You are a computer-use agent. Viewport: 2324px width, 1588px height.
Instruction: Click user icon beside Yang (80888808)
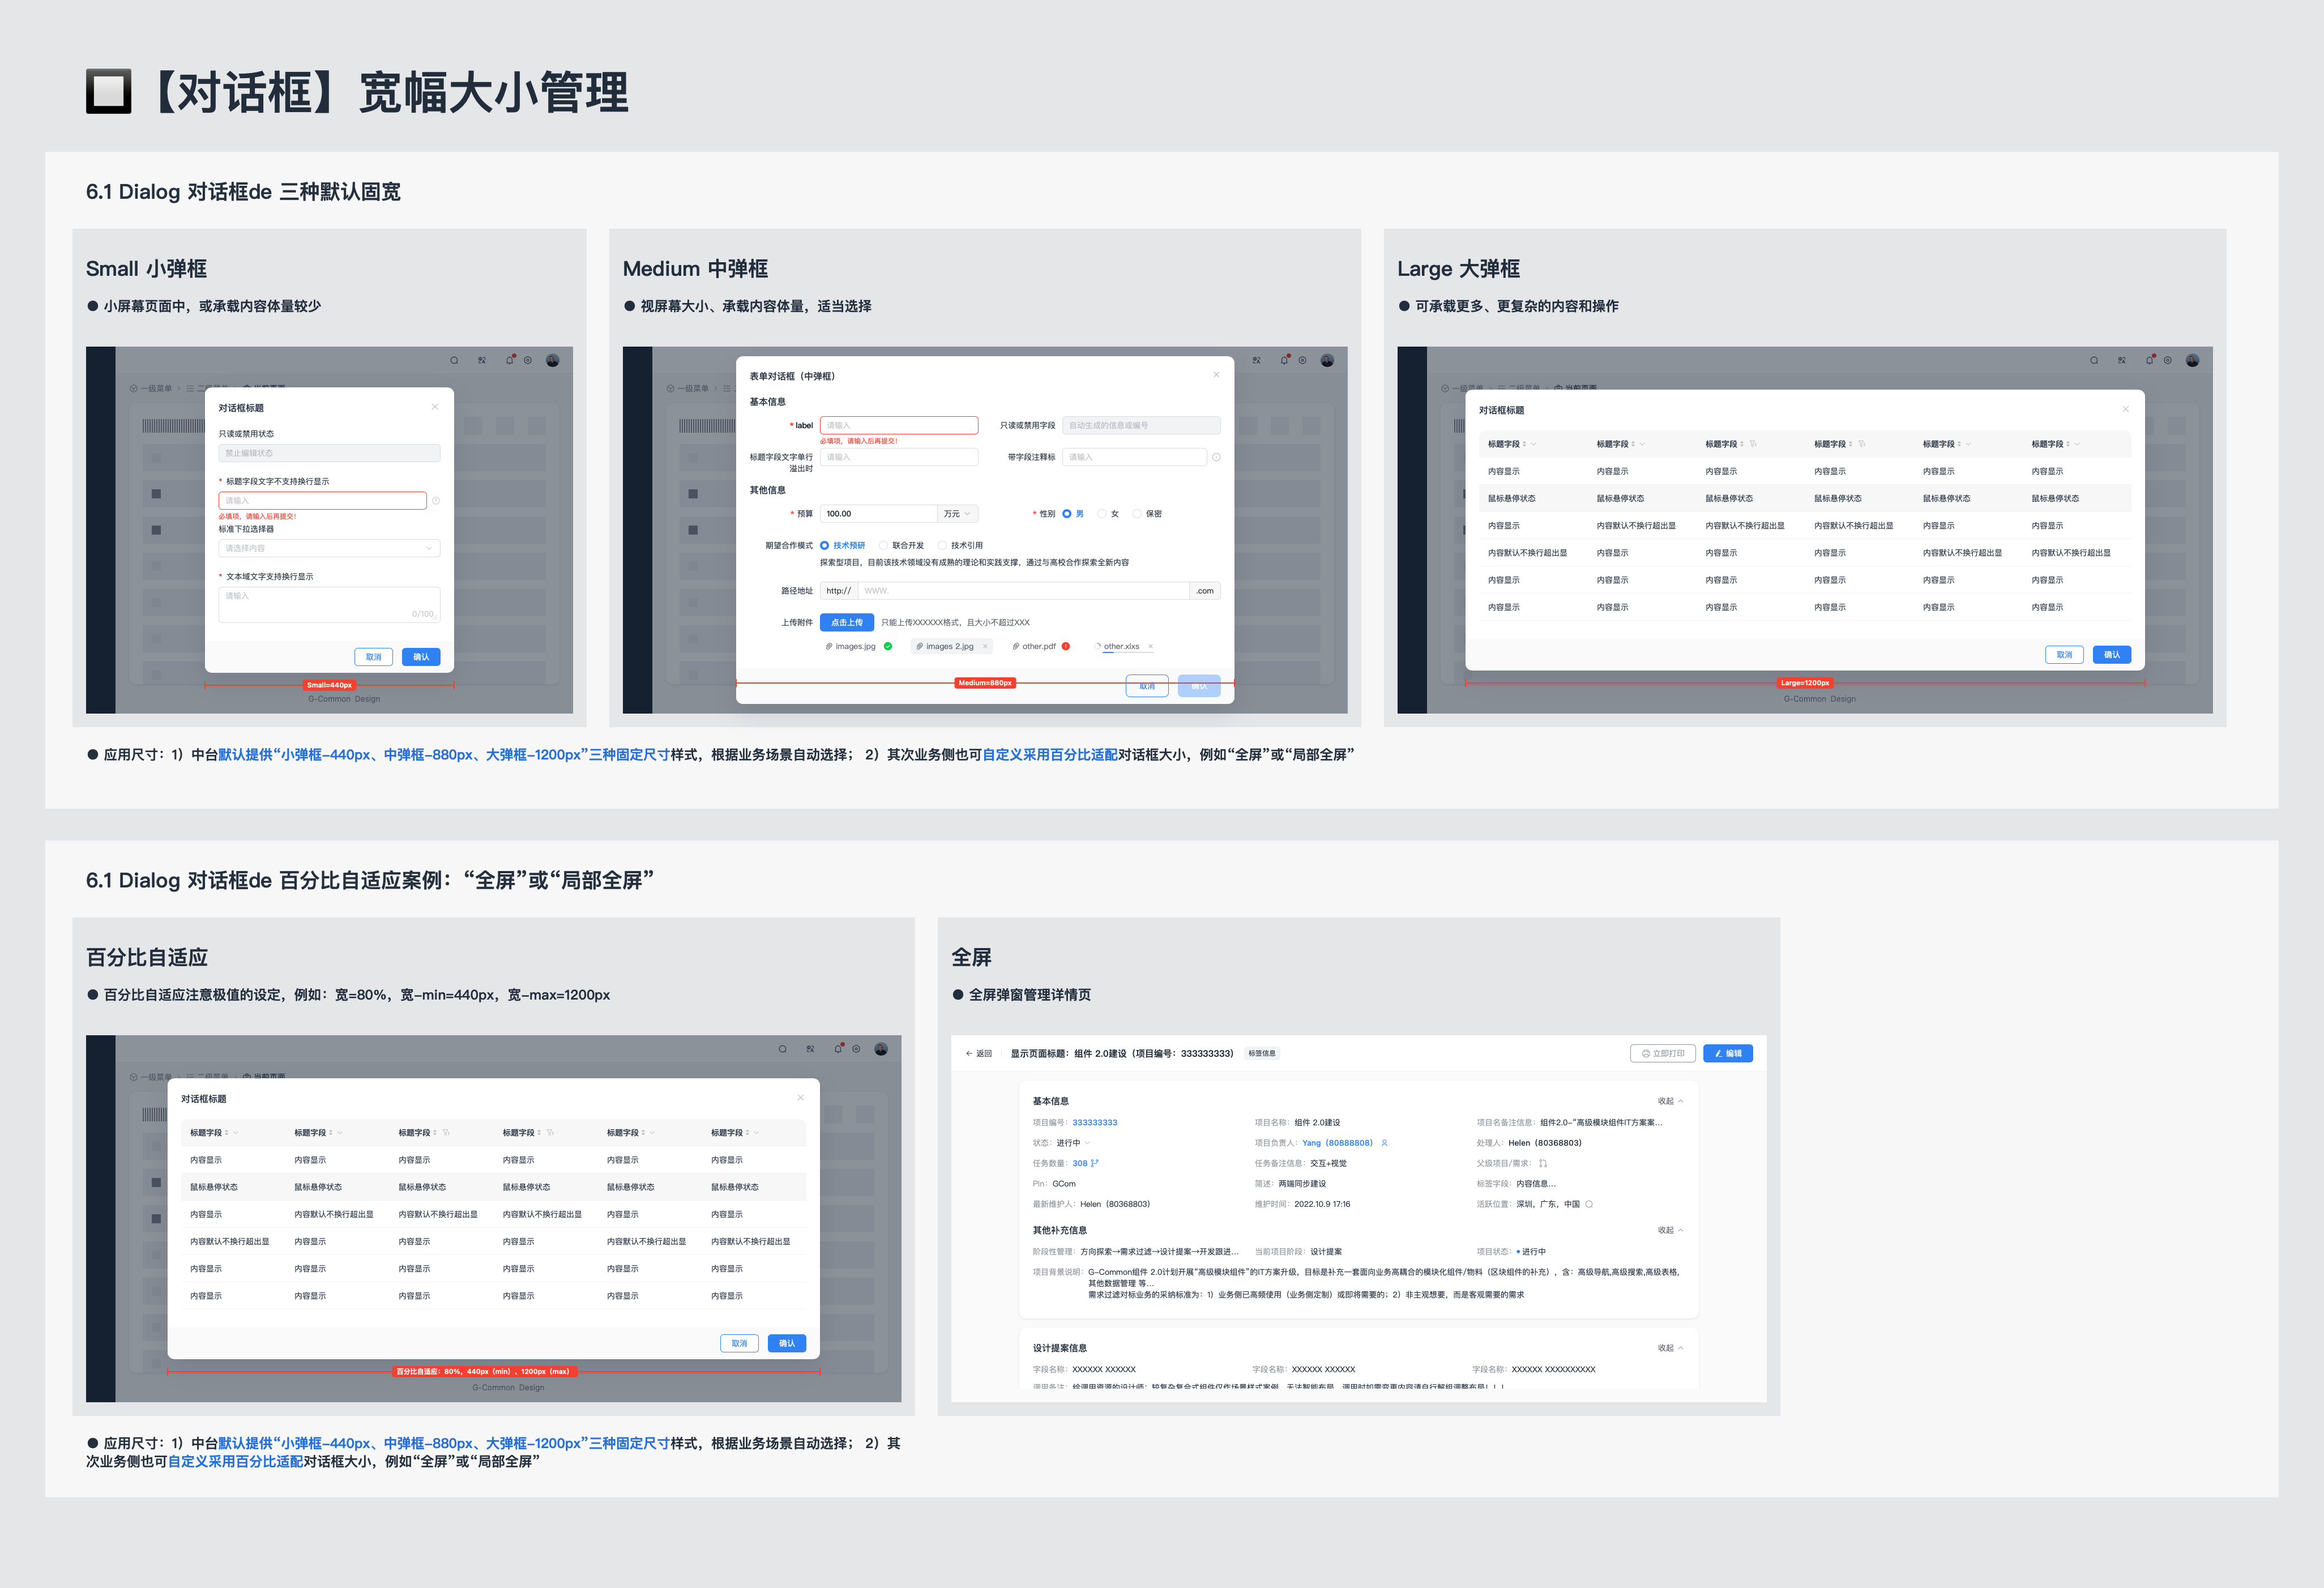(x=1384, y=1143)
